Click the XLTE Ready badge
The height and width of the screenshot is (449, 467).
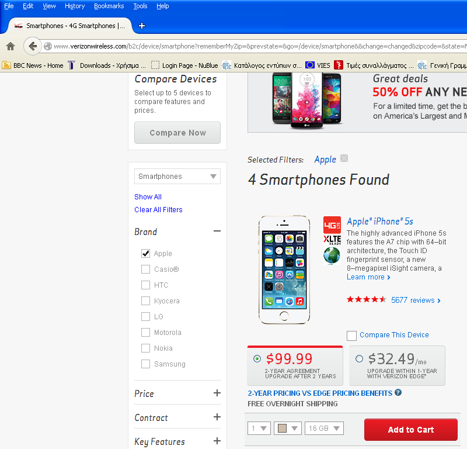(x=332, y=240)
